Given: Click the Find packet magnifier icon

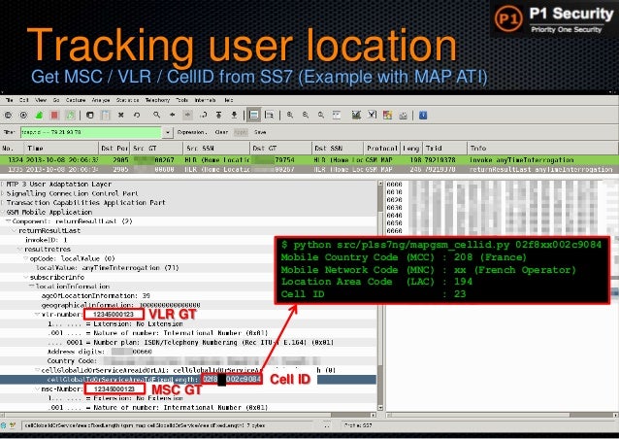Looking at the screenshot, I should pyautogui.click(x=157, y=115).
